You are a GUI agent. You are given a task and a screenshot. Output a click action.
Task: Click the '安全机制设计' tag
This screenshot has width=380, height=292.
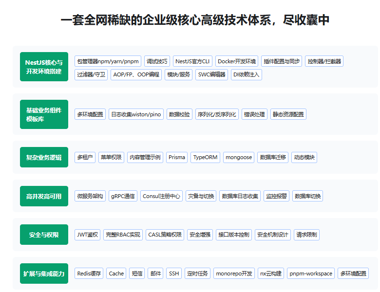click(x=273, y=235)
